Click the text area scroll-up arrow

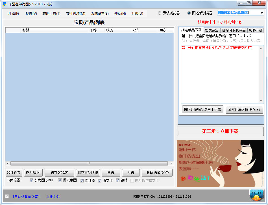(x=261, y=48)
